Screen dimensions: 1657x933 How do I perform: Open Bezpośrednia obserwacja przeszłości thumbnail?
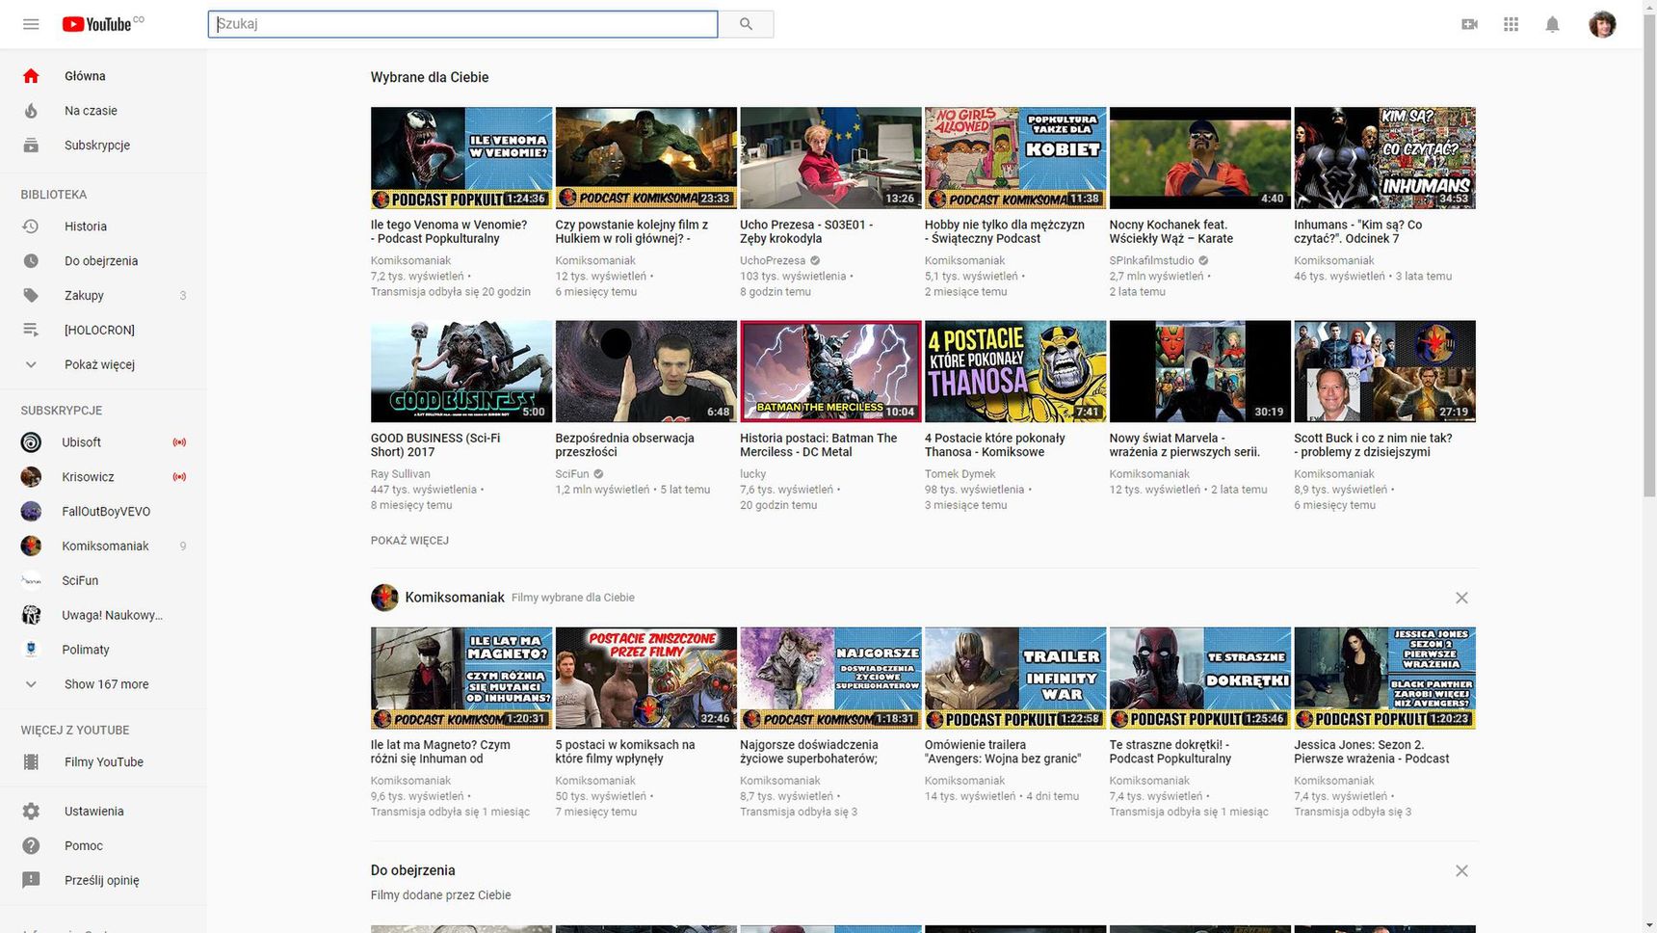coord(645,371)
